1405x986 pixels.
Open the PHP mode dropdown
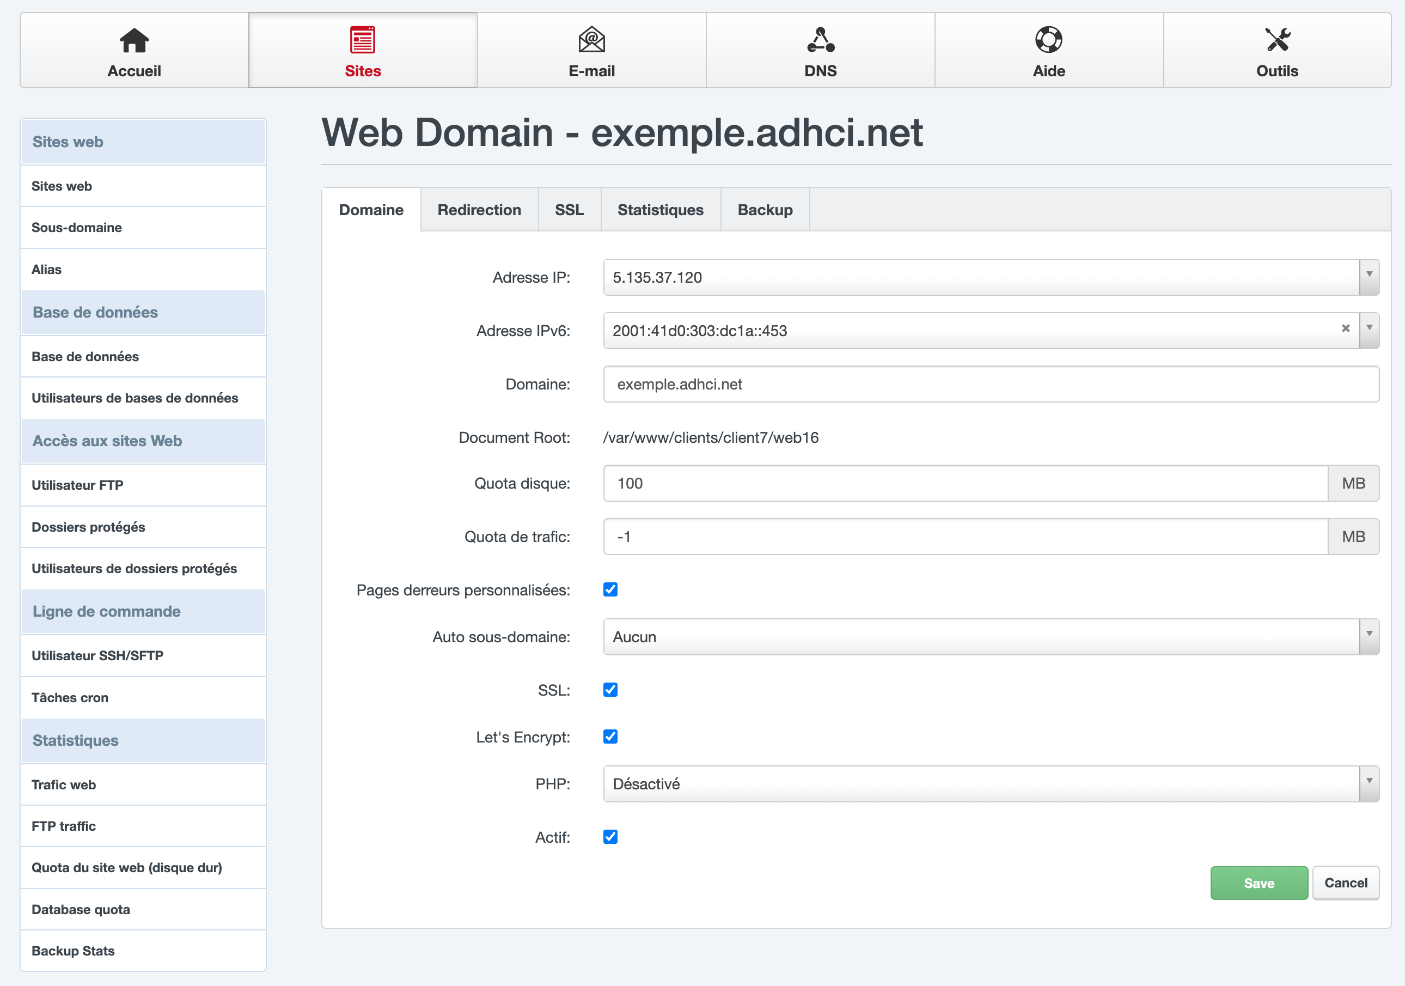point(1369,783)
